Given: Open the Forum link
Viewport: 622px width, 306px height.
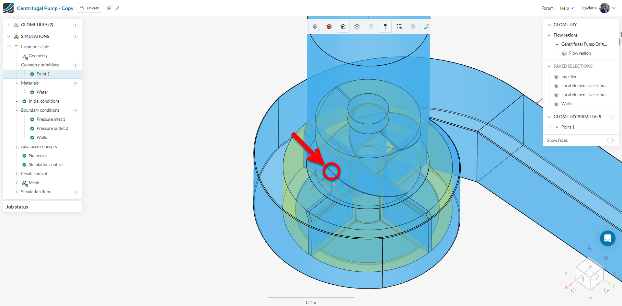Looking at the screenshot, I should point(547,8).
